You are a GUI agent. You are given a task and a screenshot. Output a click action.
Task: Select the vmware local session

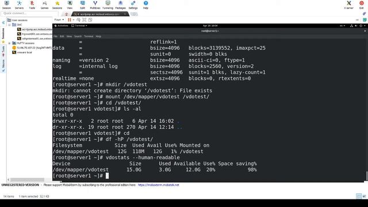pos(22,52)
